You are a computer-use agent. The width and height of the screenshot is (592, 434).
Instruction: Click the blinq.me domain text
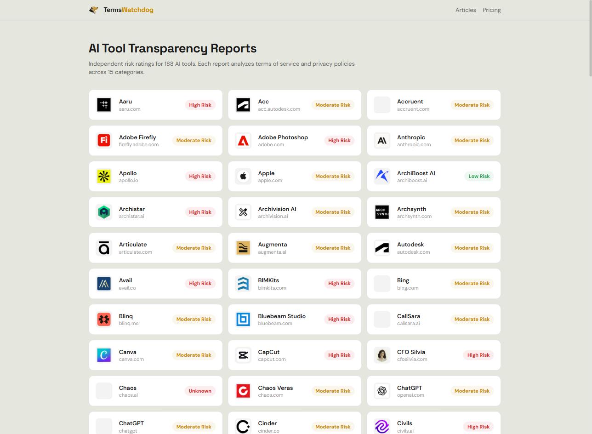[x=129, y=323]
